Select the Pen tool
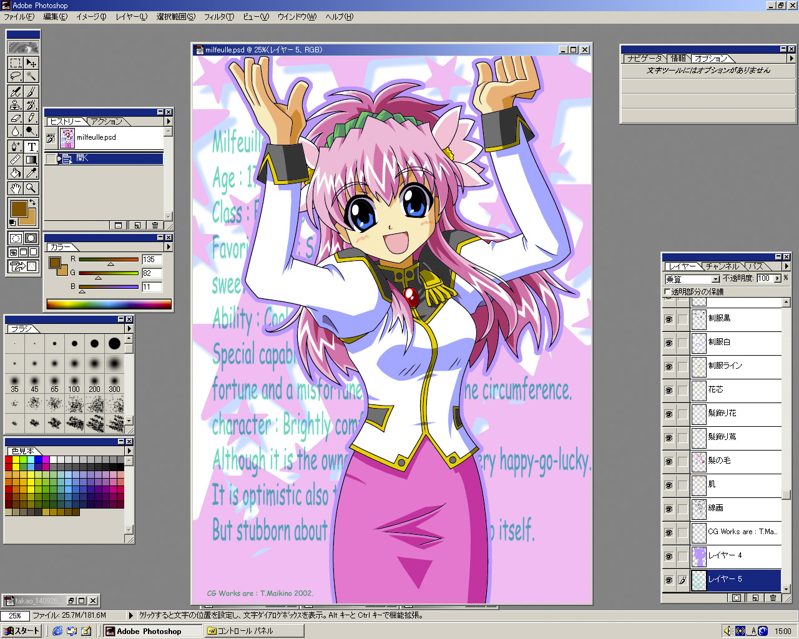 [16, 147]
